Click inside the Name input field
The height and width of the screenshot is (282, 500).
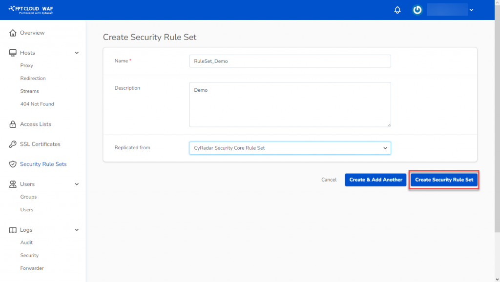290,61
